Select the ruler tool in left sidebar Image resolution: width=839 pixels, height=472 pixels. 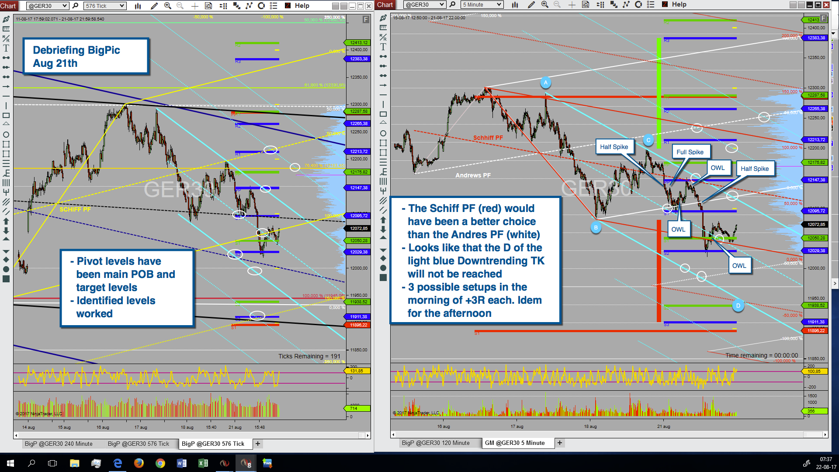click(x=6, y=29)
